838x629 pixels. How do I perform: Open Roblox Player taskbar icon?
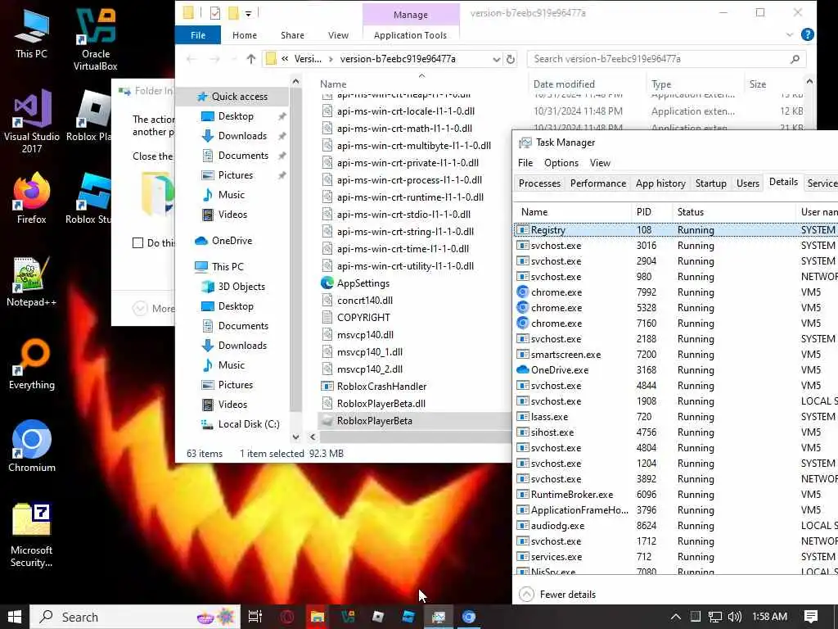pyautogui.click(x=378, y=617)
